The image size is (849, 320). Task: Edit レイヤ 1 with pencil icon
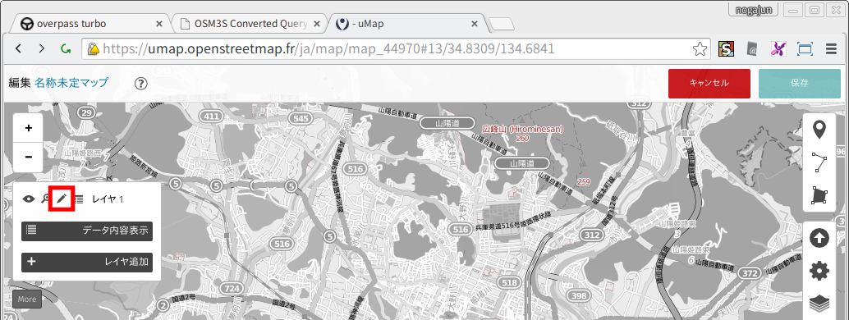point(62,199)
